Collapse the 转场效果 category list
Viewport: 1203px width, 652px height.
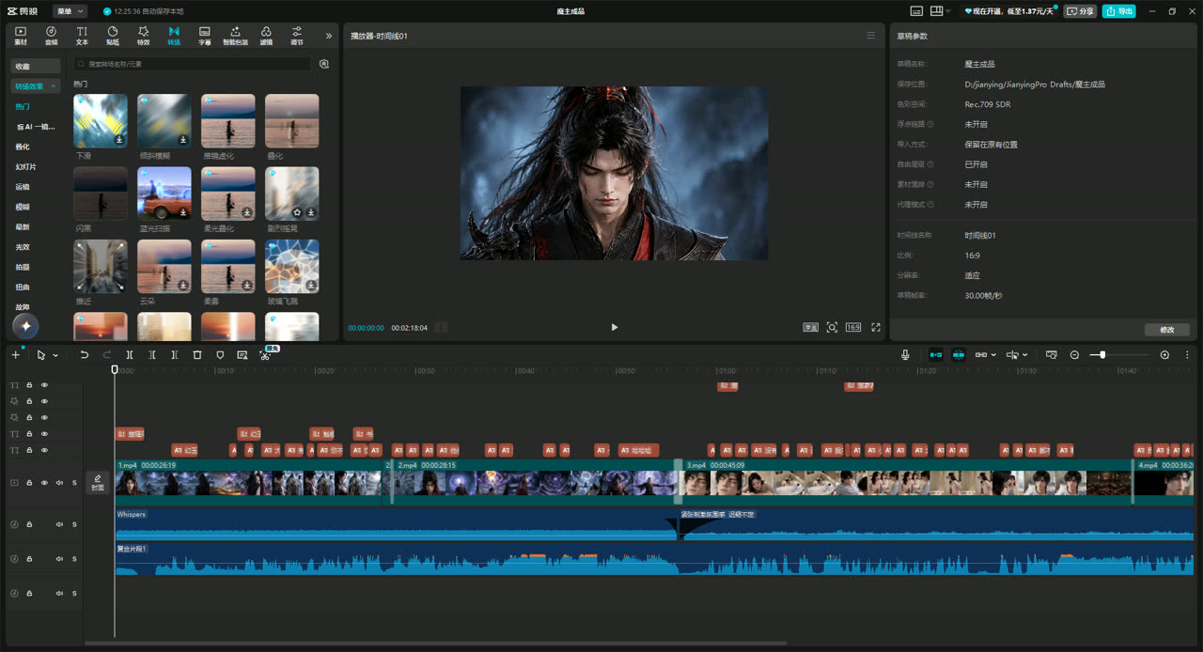[x=36, y=86]
